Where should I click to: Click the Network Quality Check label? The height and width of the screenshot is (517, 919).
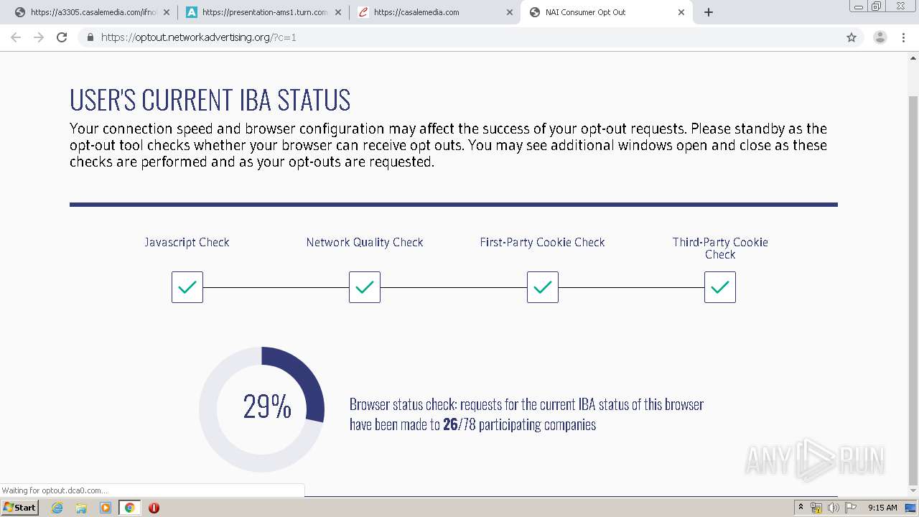point(365,243)
